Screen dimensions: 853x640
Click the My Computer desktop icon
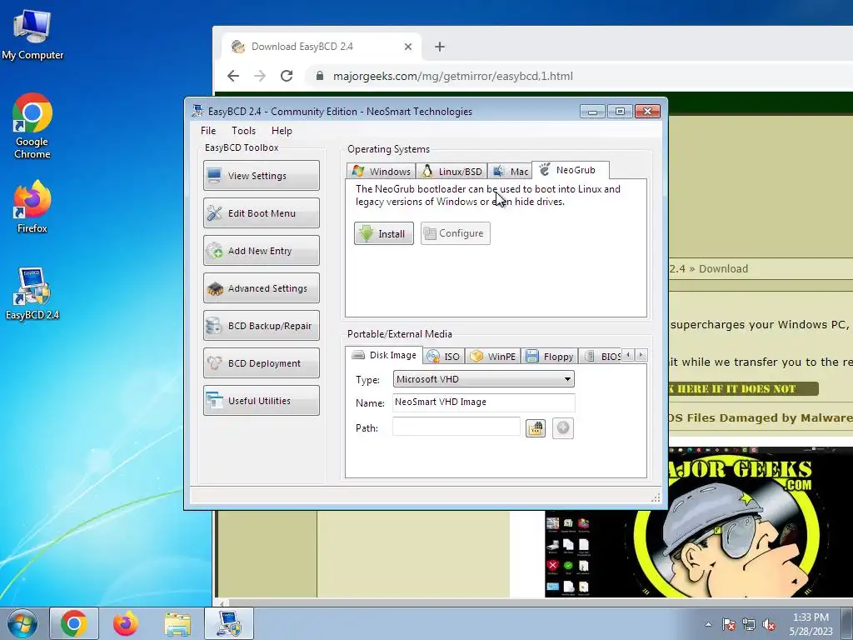point(32,34)
